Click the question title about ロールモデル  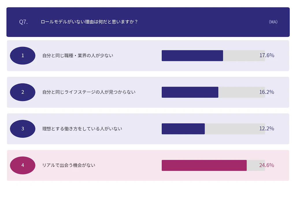pyautogui.click(x=89, y=22)
